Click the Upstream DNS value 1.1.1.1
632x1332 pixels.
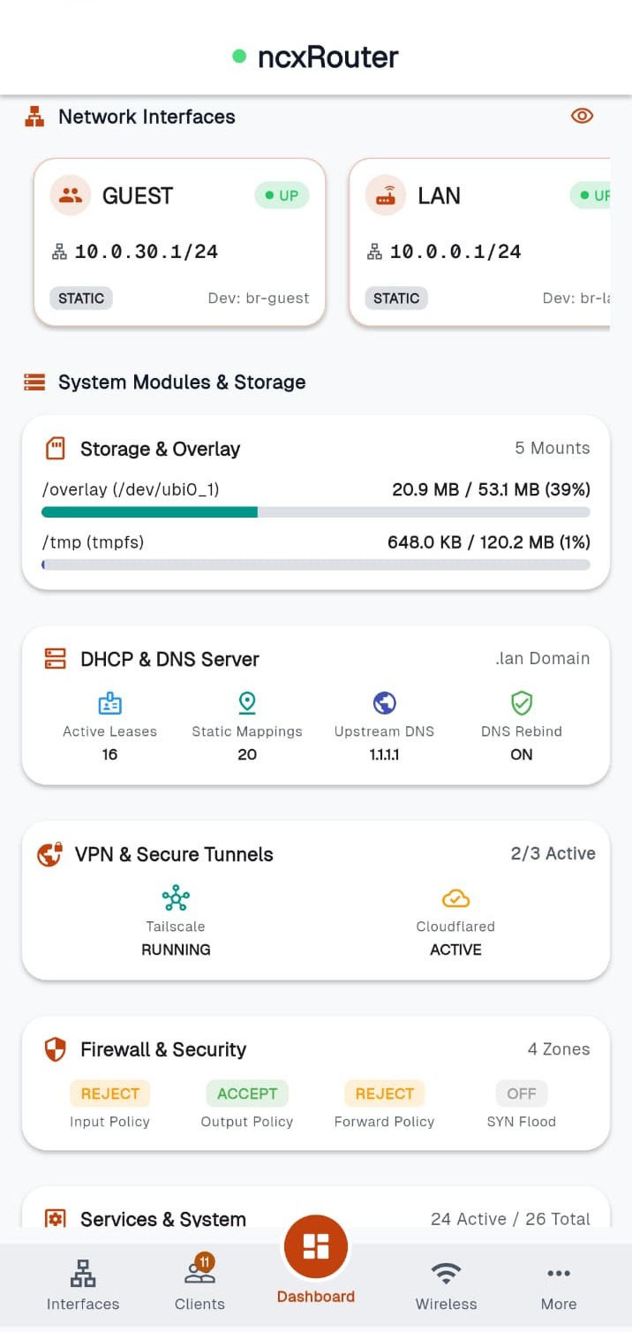(384, 754)
